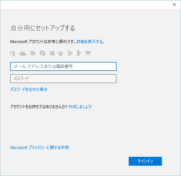The height and width of the screenshot is (176, 181).
Task: Click the OneDrive cloud icon
Action: (x=22, y=53)
